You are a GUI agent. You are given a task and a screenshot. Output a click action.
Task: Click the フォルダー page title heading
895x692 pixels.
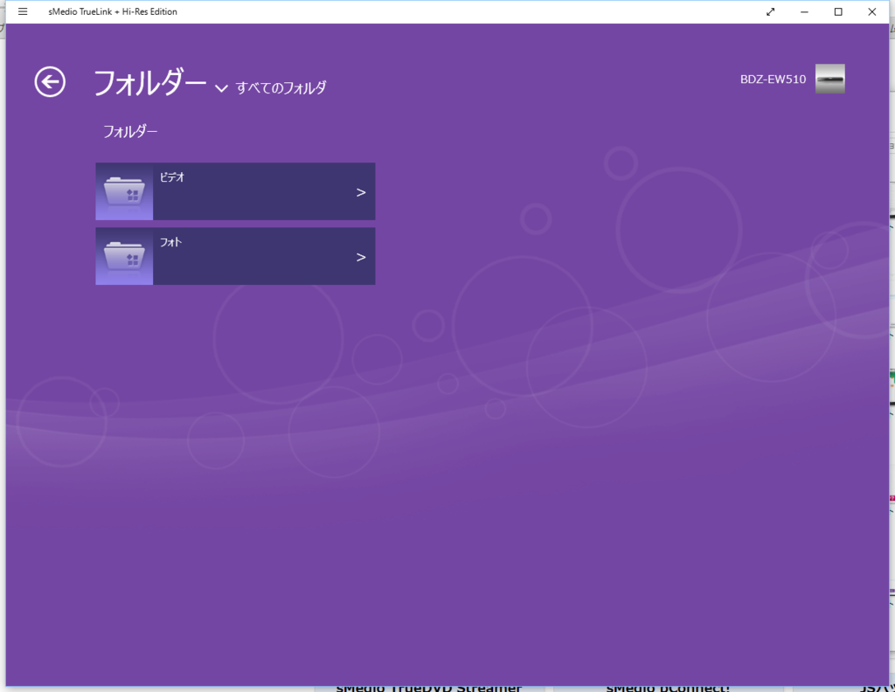[149, 83]
